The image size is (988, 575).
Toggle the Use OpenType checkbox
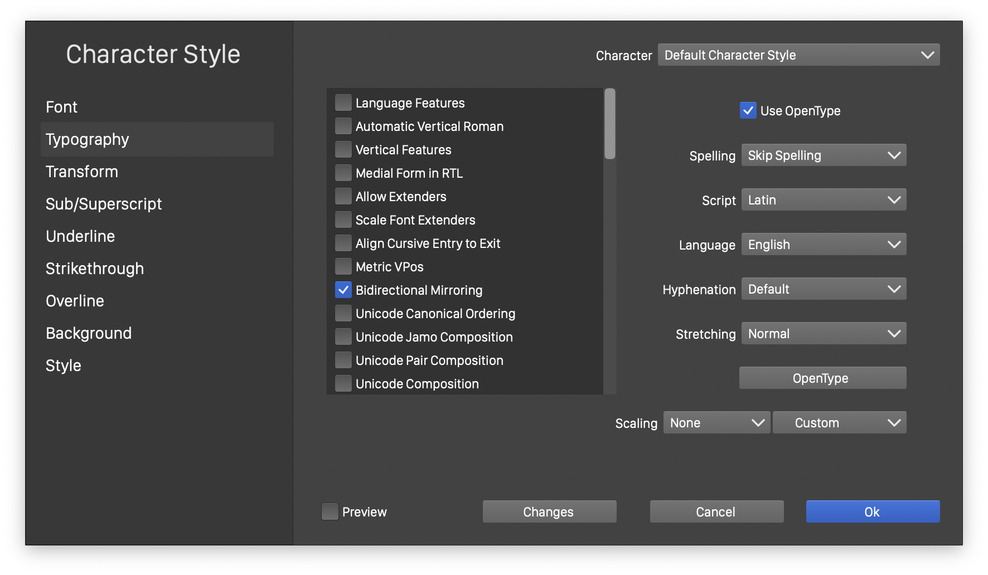pyautogui.click(x=748, y=111)
